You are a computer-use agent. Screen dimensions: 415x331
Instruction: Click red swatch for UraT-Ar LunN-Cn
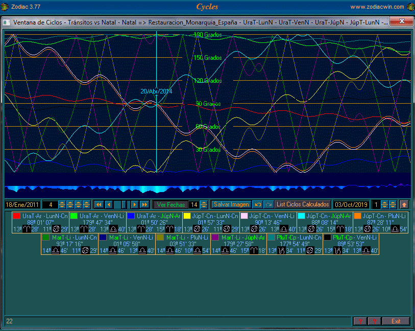(17, 216)
